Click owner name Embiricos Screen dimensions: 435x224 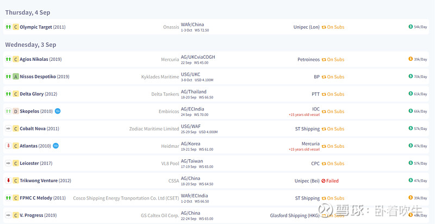tap(169, 111)
